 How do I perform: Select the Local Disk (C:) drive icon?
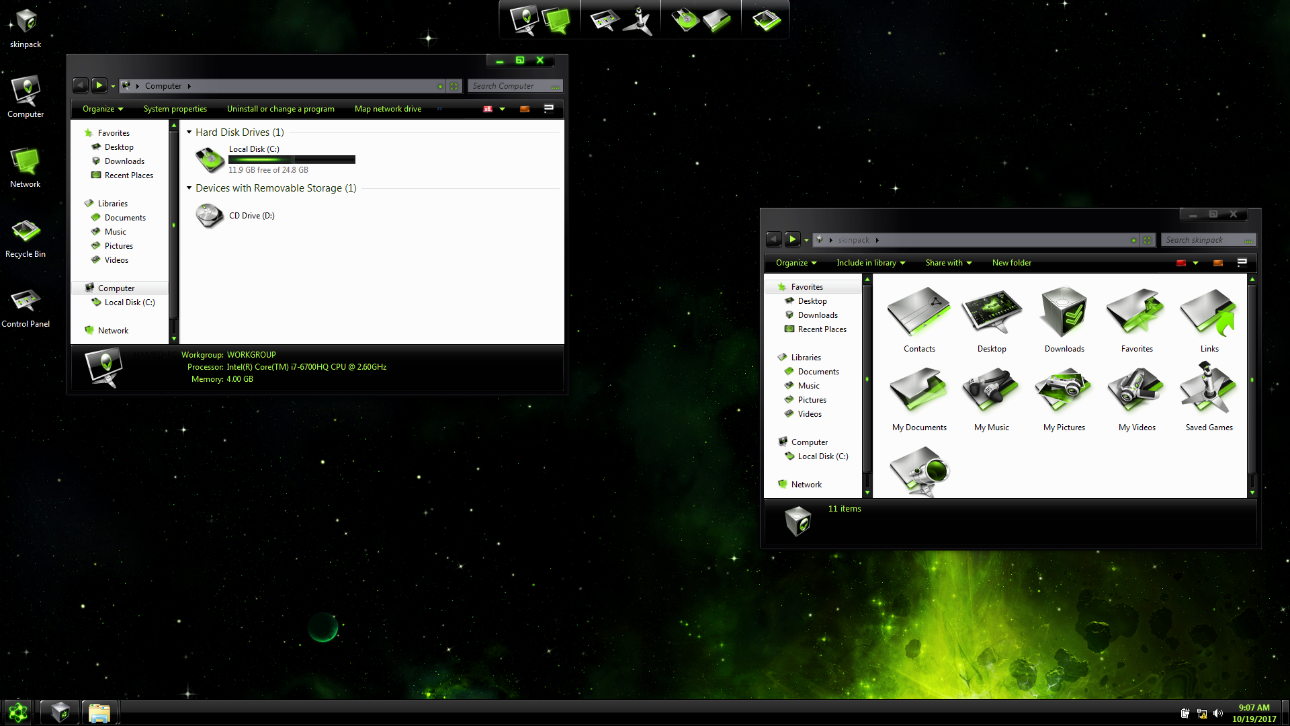[x=210, y=159]
